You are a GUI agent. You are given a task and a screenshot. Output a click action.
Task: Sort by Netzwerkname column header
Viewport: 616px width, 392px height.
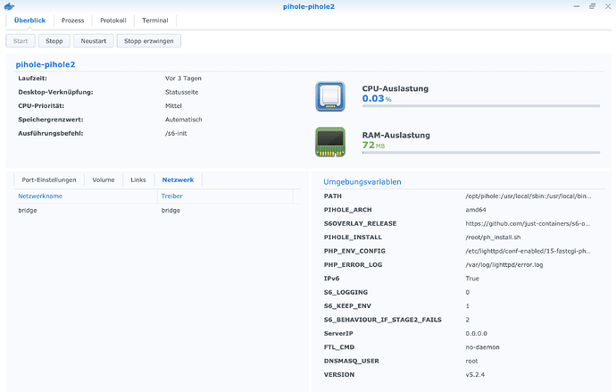click(x=85, y=196)
